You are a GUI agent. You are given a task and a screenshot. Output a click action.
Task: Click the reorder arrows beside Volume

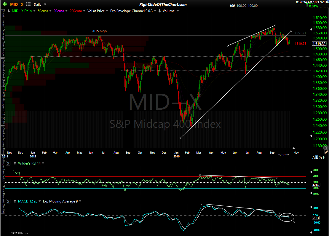(x=160, y=11)
